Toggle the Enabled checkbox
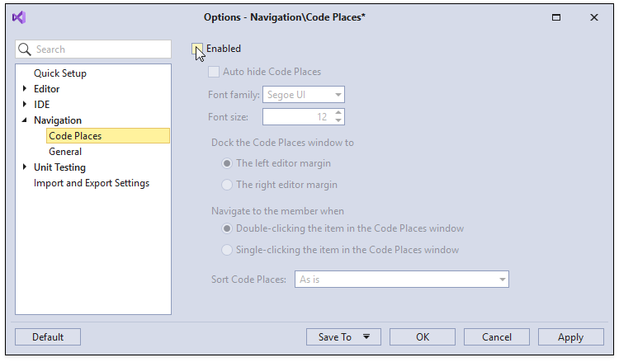 197,49
